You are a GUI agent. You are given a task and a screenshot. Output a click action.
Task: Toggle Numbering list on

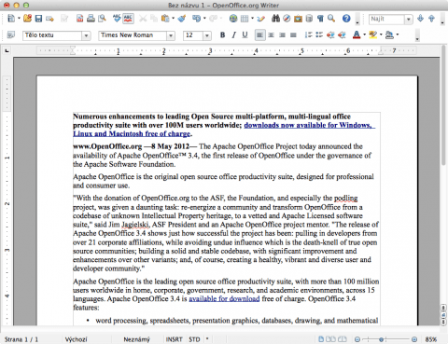tap(308, 35)
